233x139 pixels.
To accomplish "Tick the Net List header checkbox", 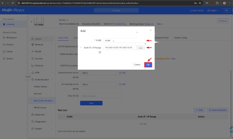I will [60, 117].
